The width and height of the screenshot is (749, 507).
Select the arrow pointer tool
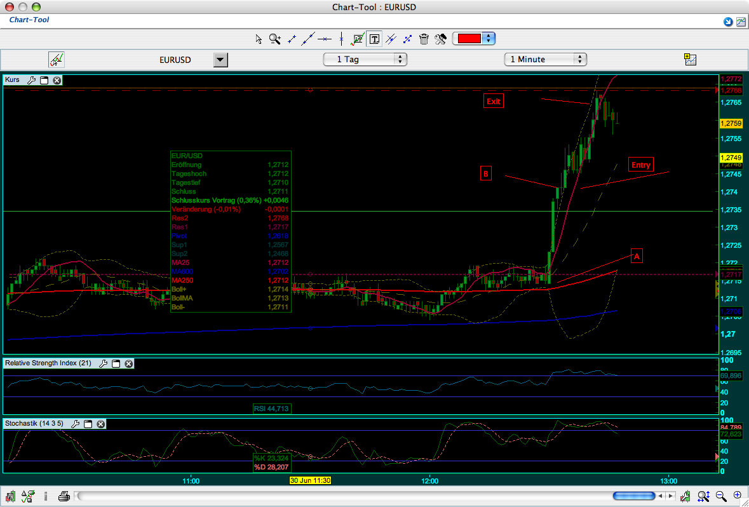pyautogui.click(x=259, y=39)
